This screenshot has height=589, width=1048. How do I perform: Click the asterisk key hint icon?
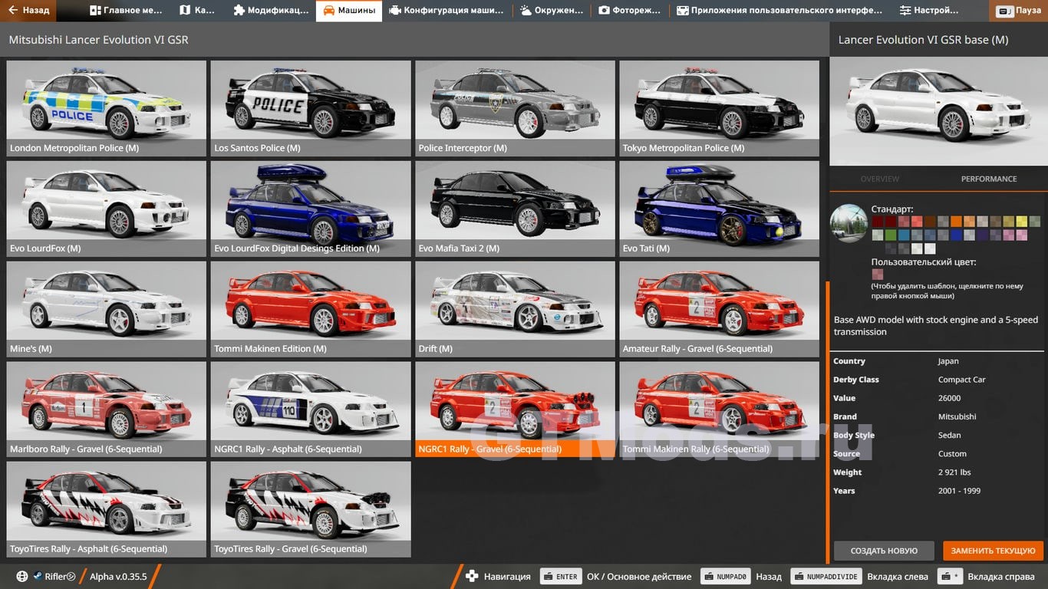coord(951,577)
